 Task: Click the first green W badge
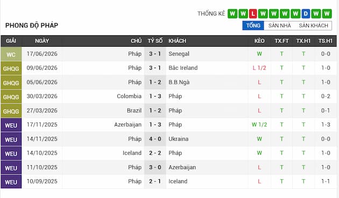(232, 14)
